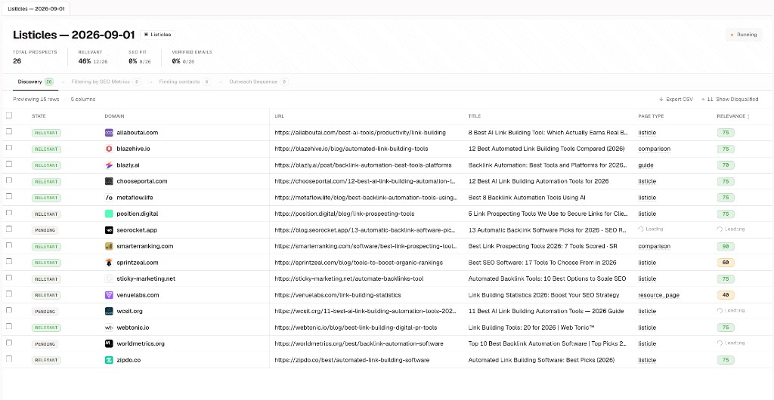Open Filtering by SEO Metrics tab
This screenshot has height=400, width=774.
point(106,82)
